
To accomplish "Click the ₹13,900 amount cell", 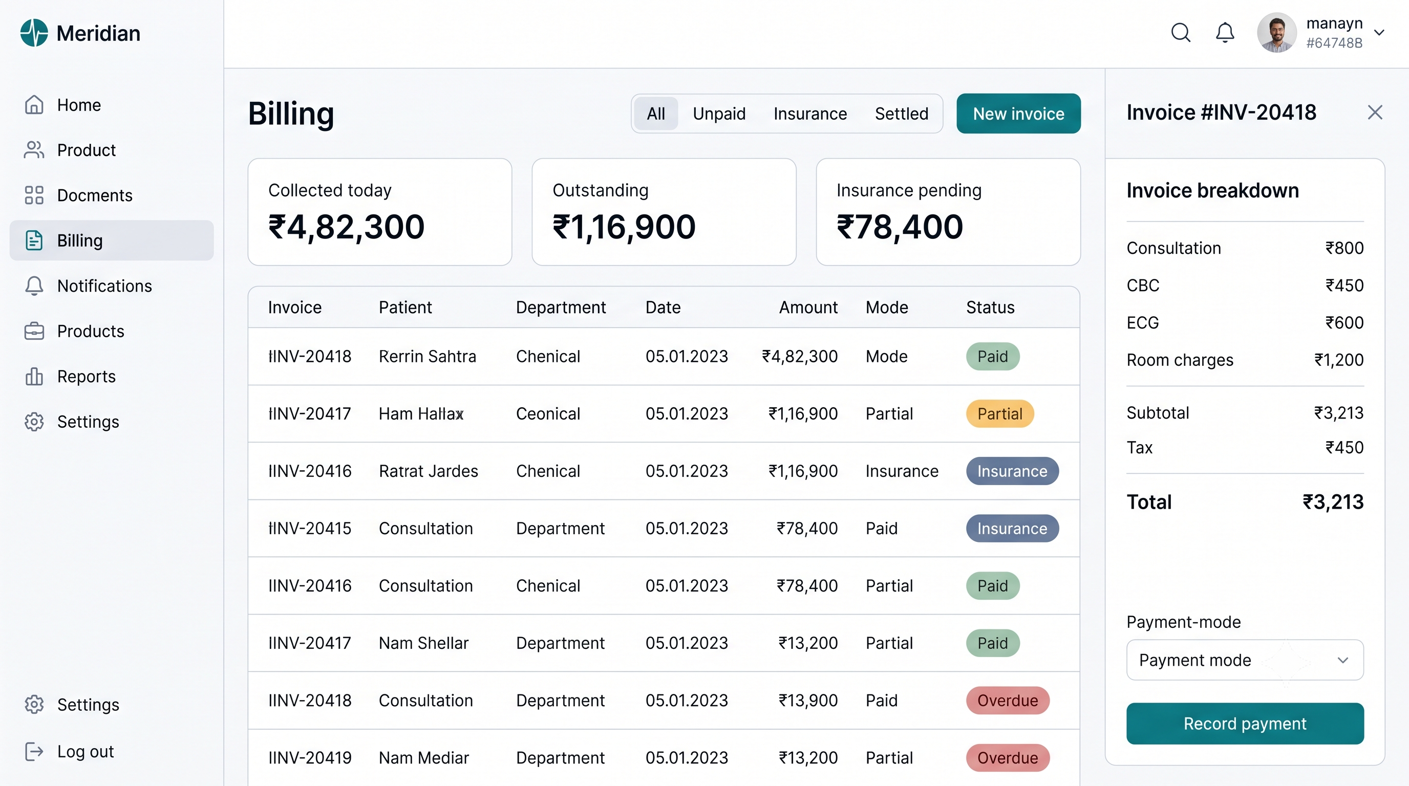I will click(808, 701).
